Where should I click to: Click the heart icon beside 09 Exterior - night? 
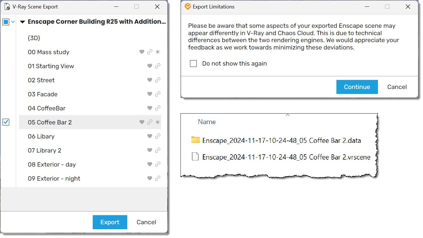click(149, 178)
